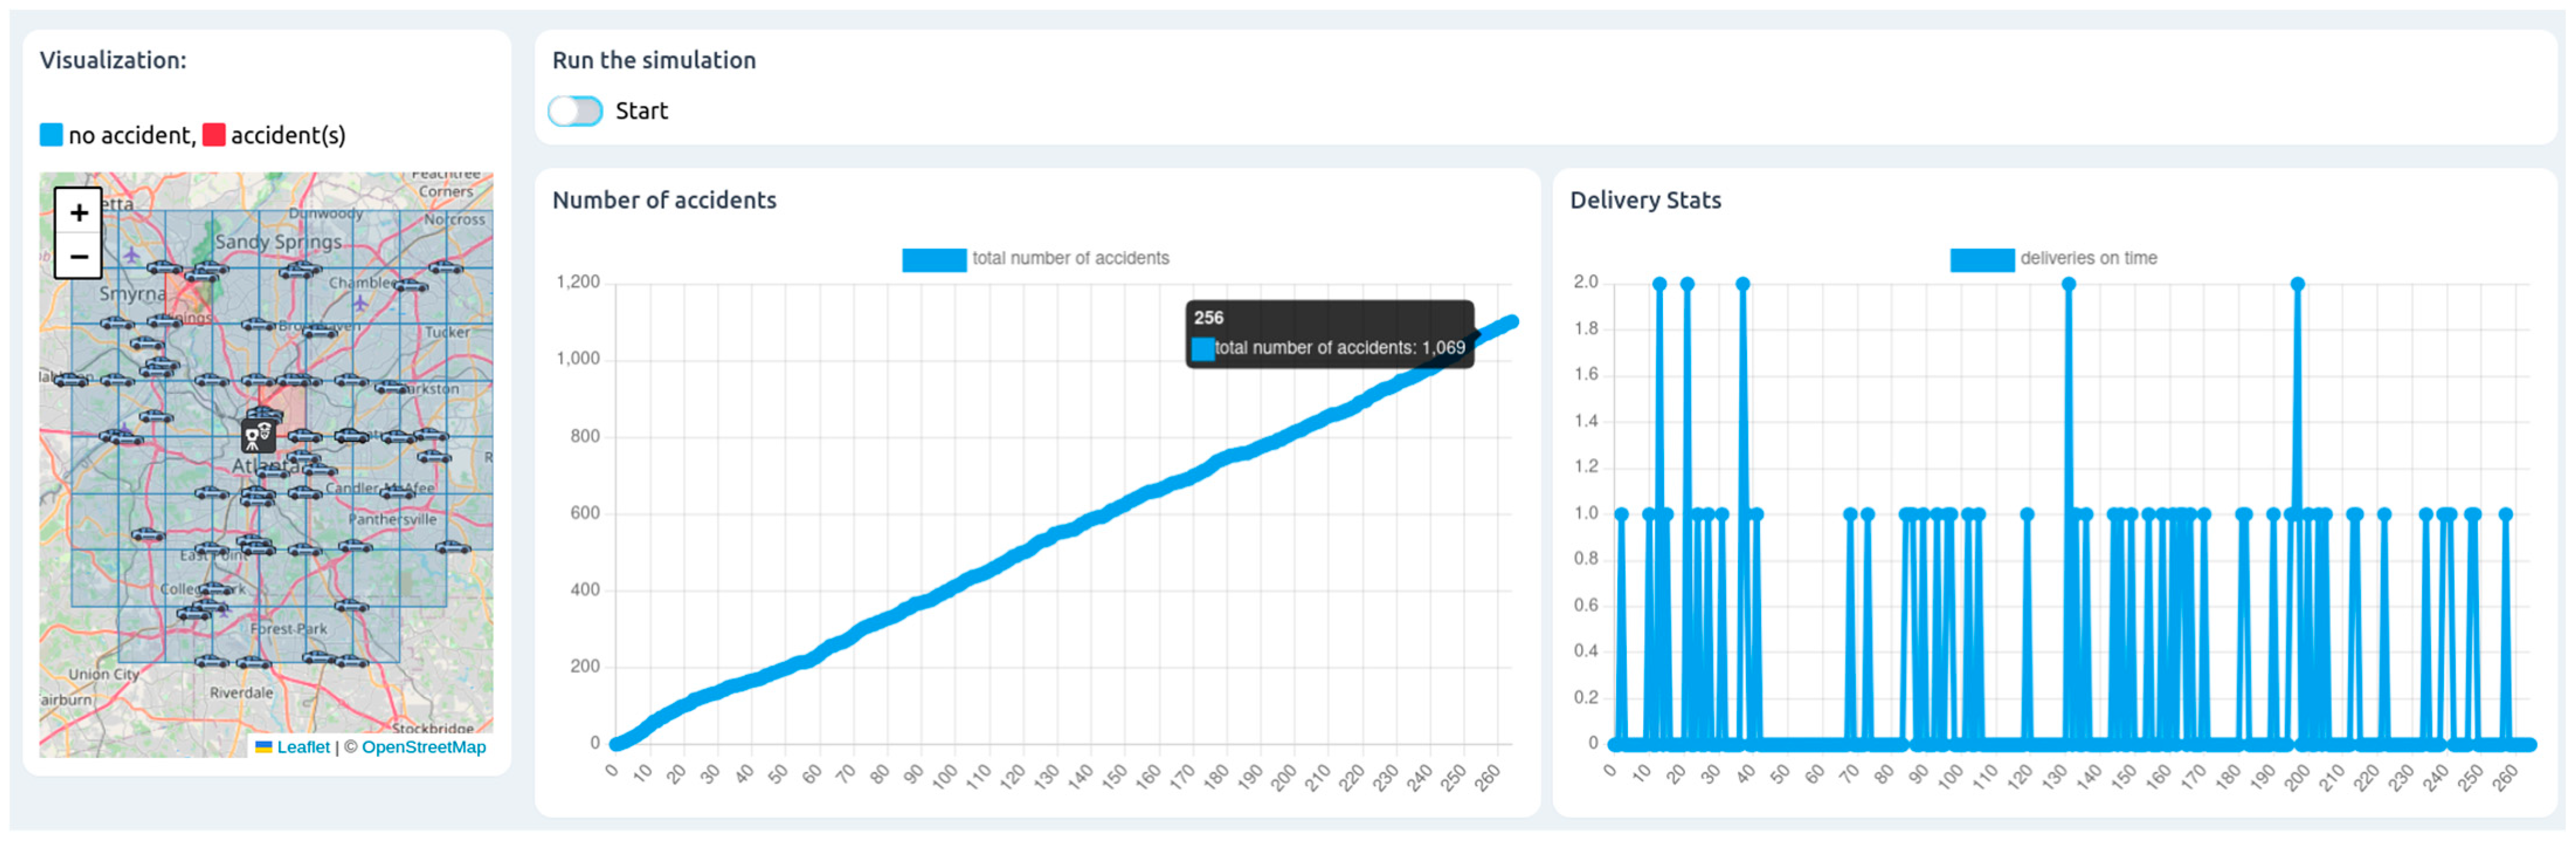Click the police camera marker near Atlanta
Image resolution: width=2576 pixels, height=841 pixels.
[x=258, y=436]
